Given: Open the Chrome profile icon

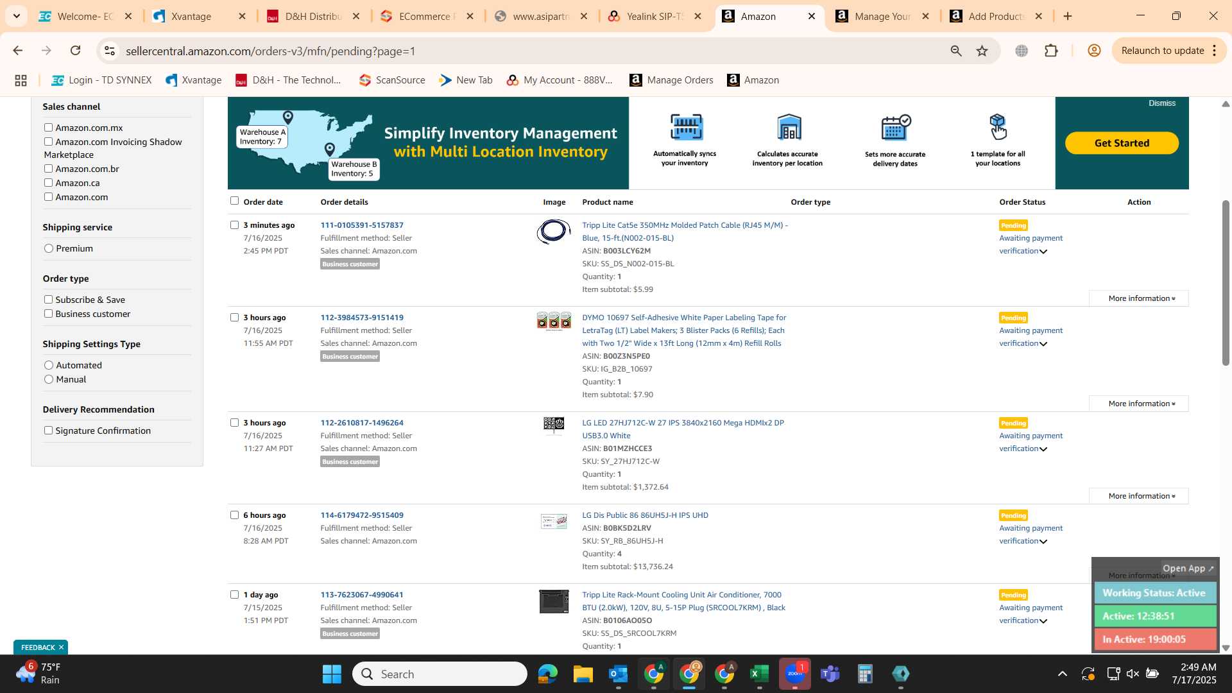Looking at the screenshot, I should coord(1094,51).
